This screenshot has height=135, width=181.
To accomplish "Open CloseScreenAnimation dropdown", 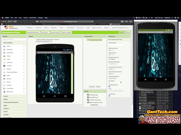I will point(111,69).
